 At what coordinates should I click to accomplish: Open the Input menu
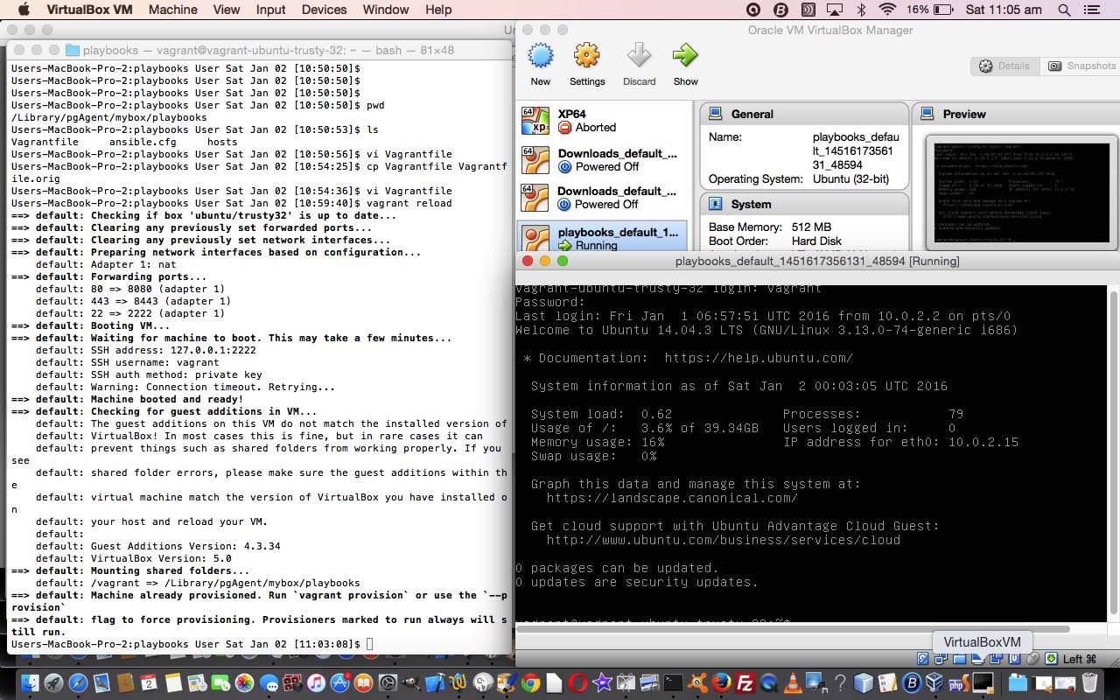tap(270, 10)
